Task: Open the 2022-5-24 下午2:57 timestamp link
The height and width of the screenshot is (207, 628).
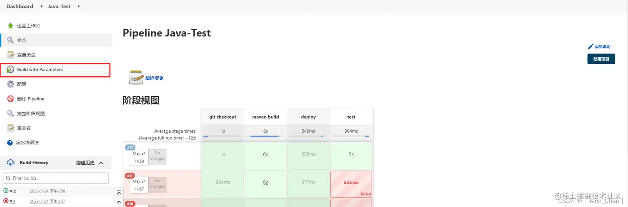Action: [x=47, y=201]
